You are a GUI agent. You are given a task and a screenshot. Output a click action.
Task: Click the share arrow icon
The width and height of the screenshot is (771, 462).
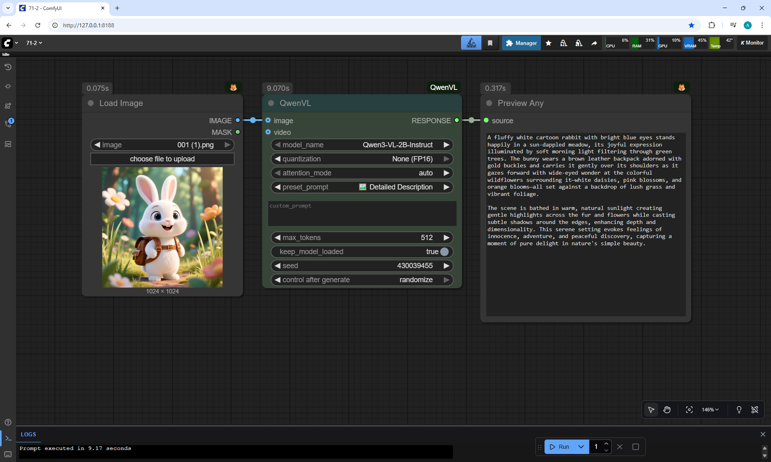594,43
